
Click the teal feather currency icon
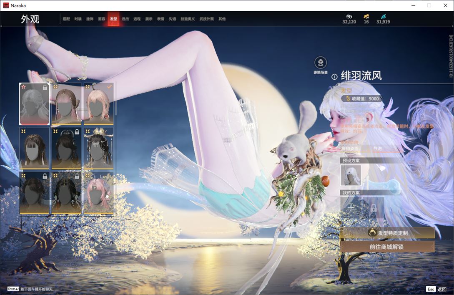(383, 17)
